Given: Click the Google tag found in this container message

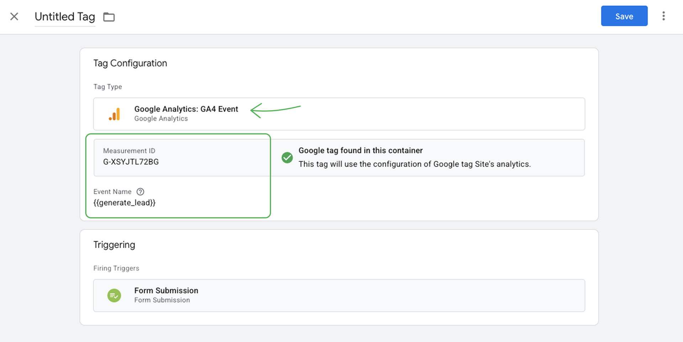Looking at the screenshot, I should [x=360, y=151].
